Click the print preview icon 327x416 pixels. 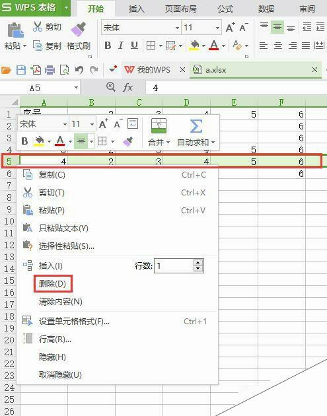point(64,70)
